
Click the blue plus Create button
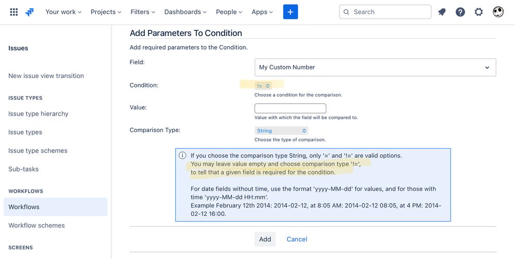pos(290,12)
